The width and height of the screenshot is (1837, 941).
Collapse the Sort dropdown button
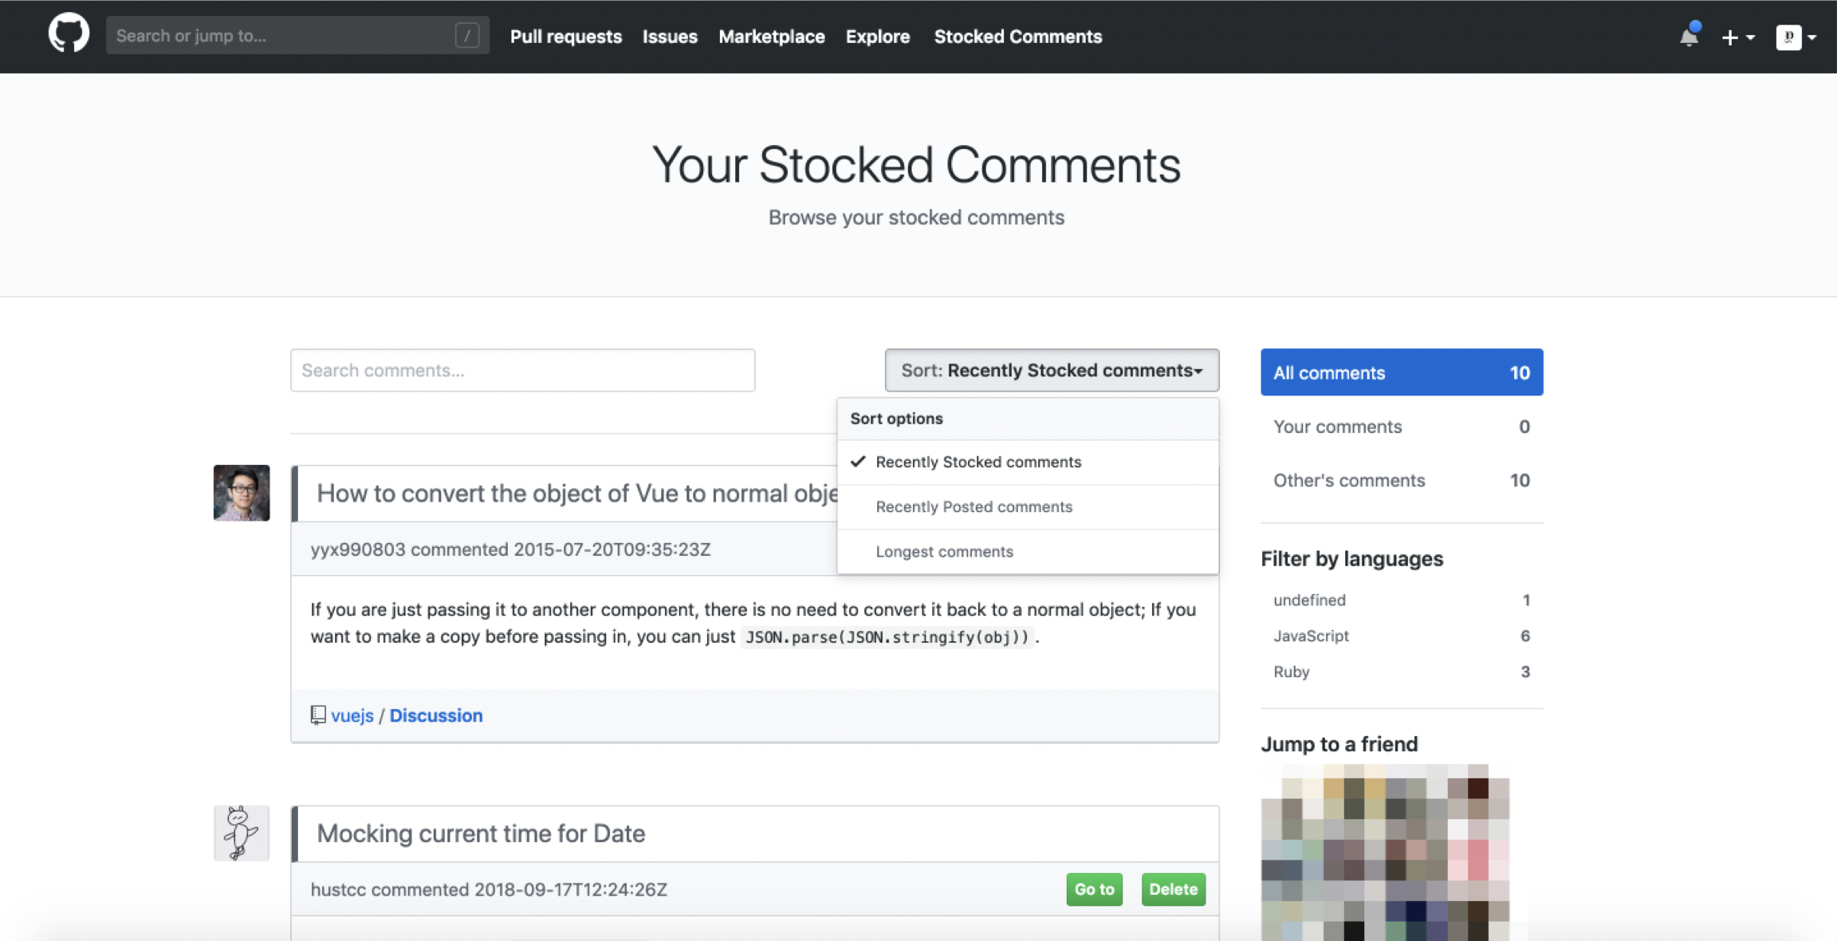[1051, 371]
